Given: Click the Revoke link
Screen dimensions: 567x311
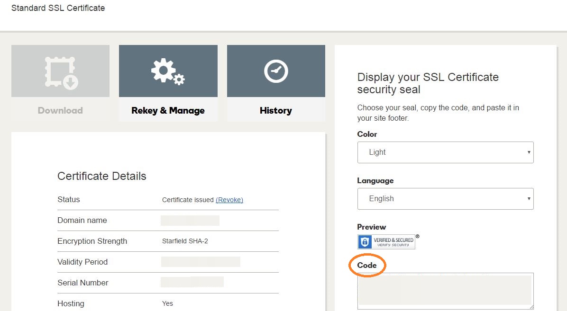Looking at the screenshot, I should [x=229, y=200].
